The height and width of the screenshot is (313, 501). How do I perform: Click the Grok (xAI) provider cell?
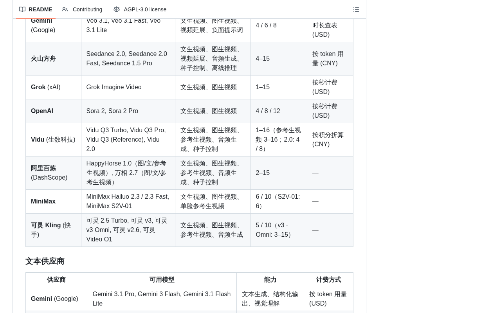pyautogui.click(x=53, y=87)
